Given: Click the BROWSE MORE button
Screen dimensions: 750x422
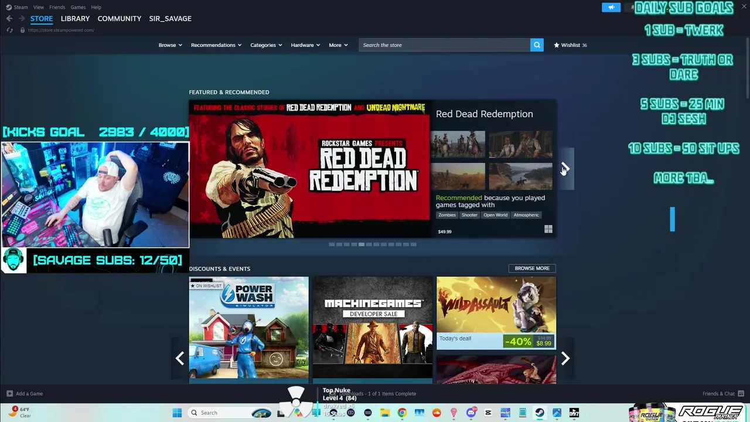Looking at the screenshot, I should tap(532, 268).
